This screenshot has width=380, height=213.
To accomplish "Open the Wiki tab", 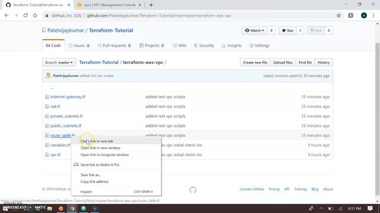I will [179, 46].
